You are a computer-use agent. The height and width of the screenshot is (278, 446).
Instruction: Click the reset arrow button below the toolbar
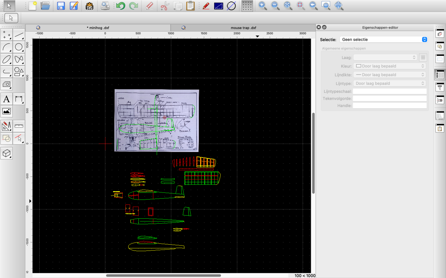pyautogui.click(x=11, y=18)
